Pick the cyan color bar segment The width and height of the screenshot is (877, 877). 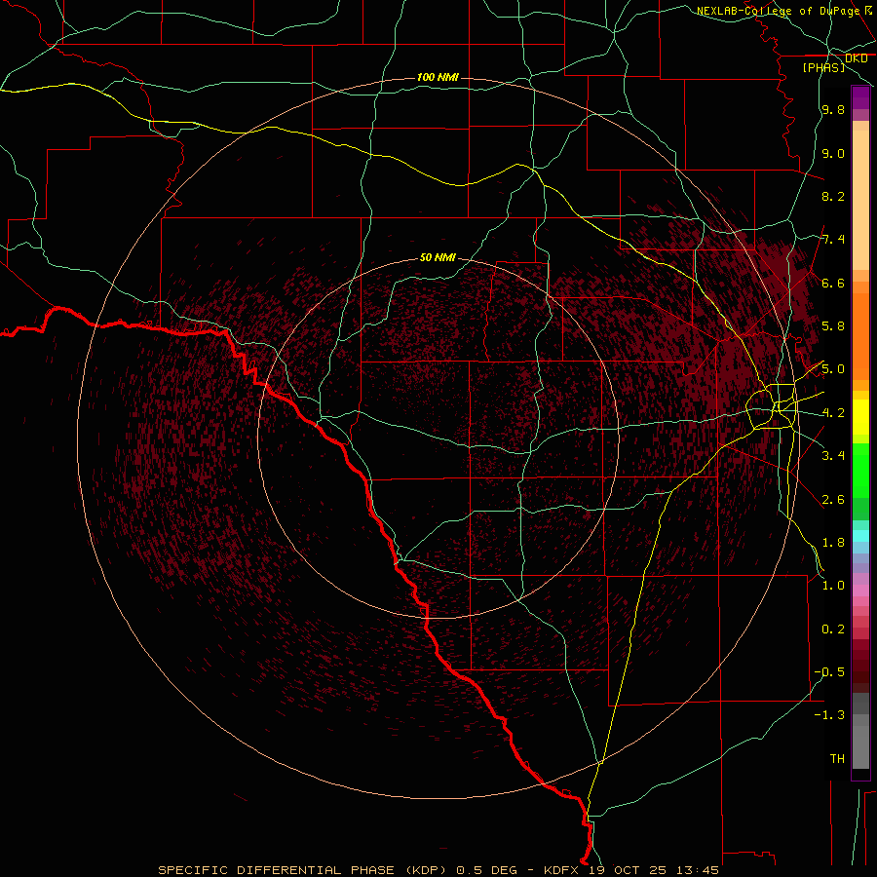click(860, 536)
